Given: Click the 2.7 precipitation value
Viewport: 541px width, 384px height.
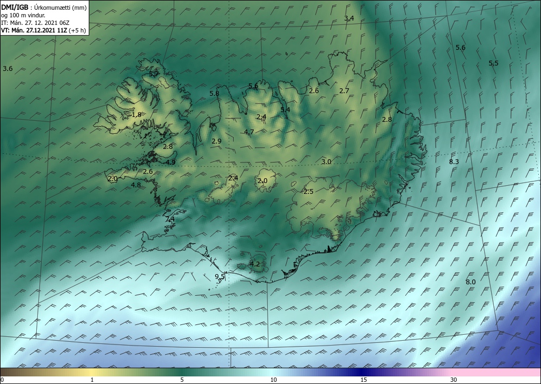Looking at the screenshot, I should [344, 91].
